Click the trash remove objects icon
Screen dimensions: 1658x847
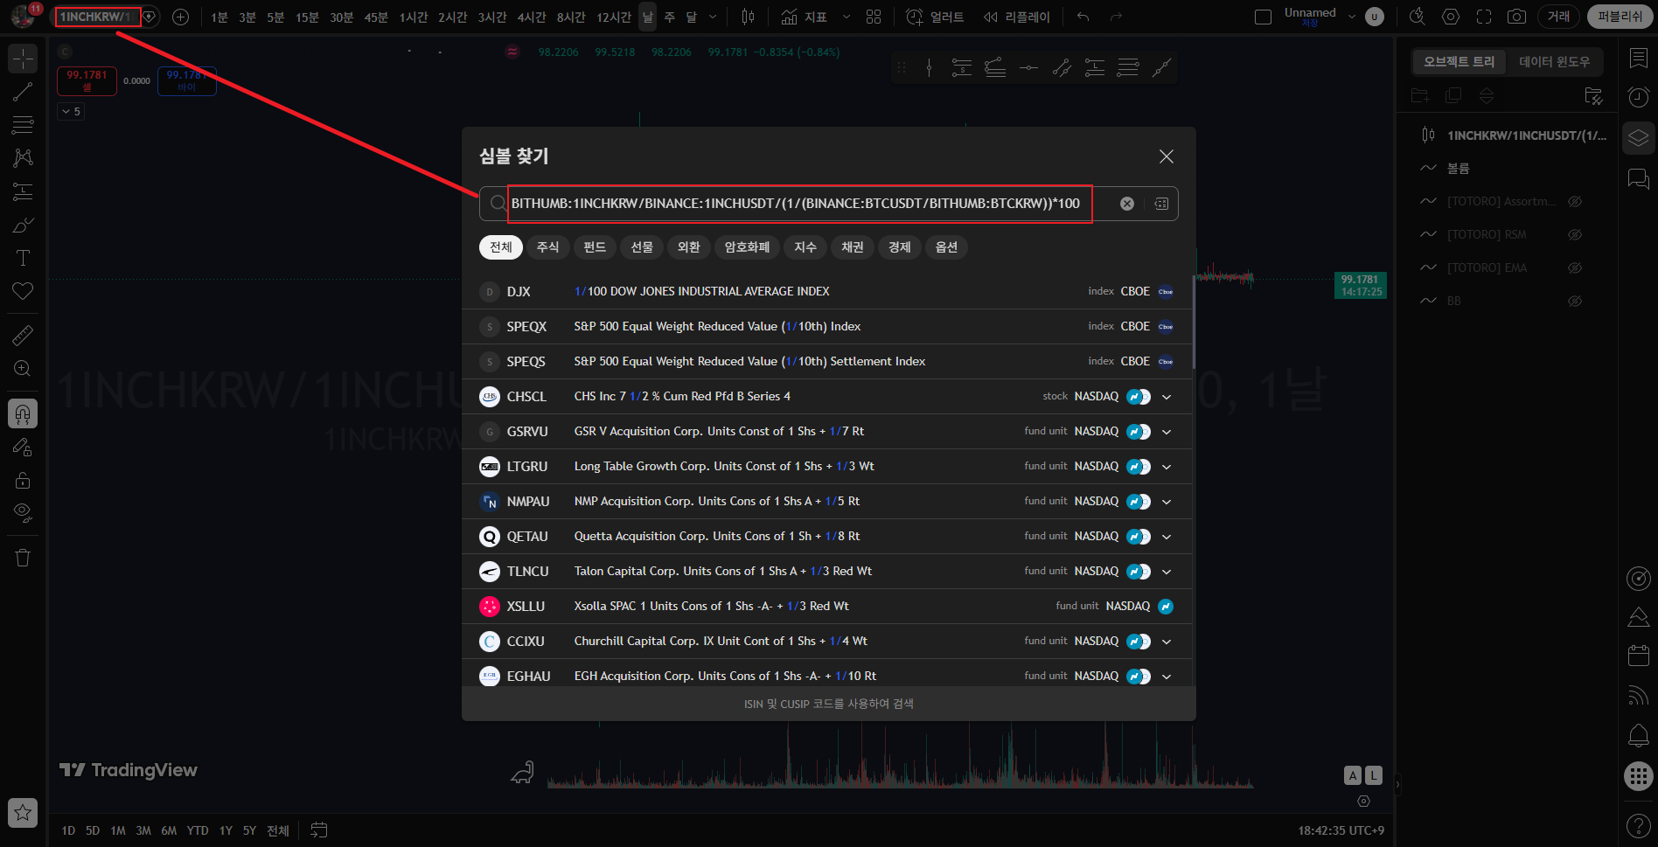tap(23, 558)
